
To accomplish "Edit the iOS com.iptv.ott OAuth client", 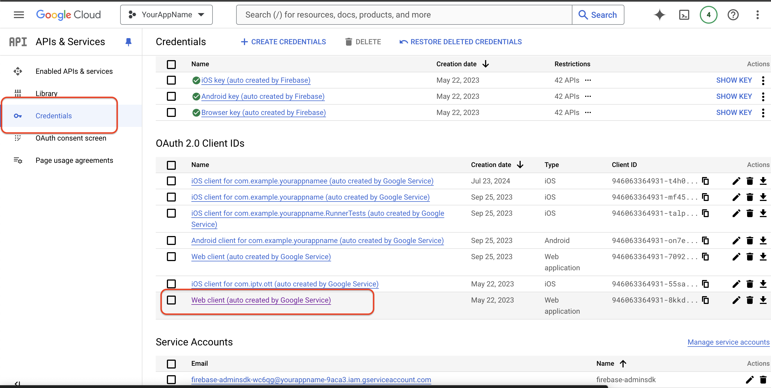I will (x=736, y=284).
